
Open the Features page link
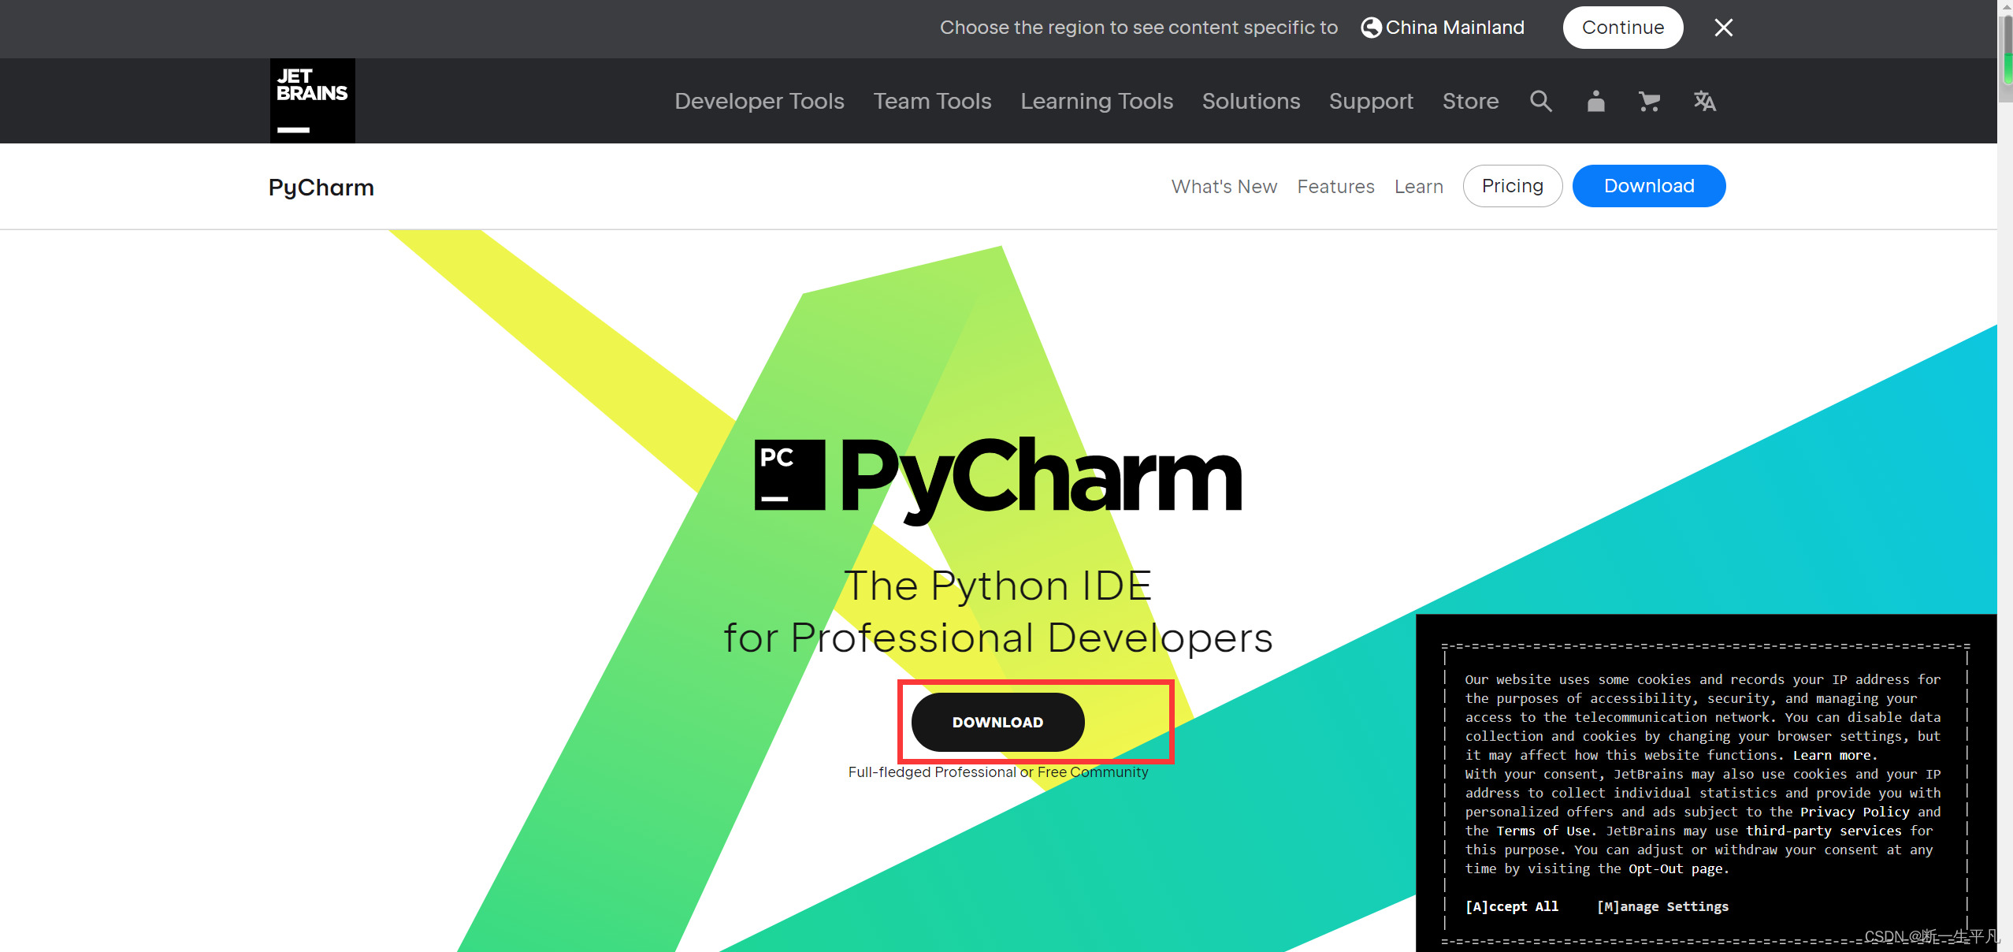[x=1335, y=187]
